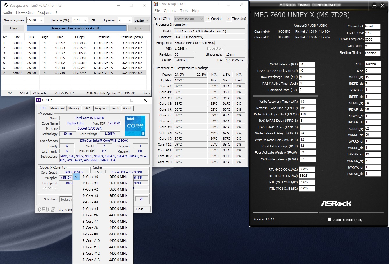Open the Options menu in Core Temp

[x=170, y=11]
